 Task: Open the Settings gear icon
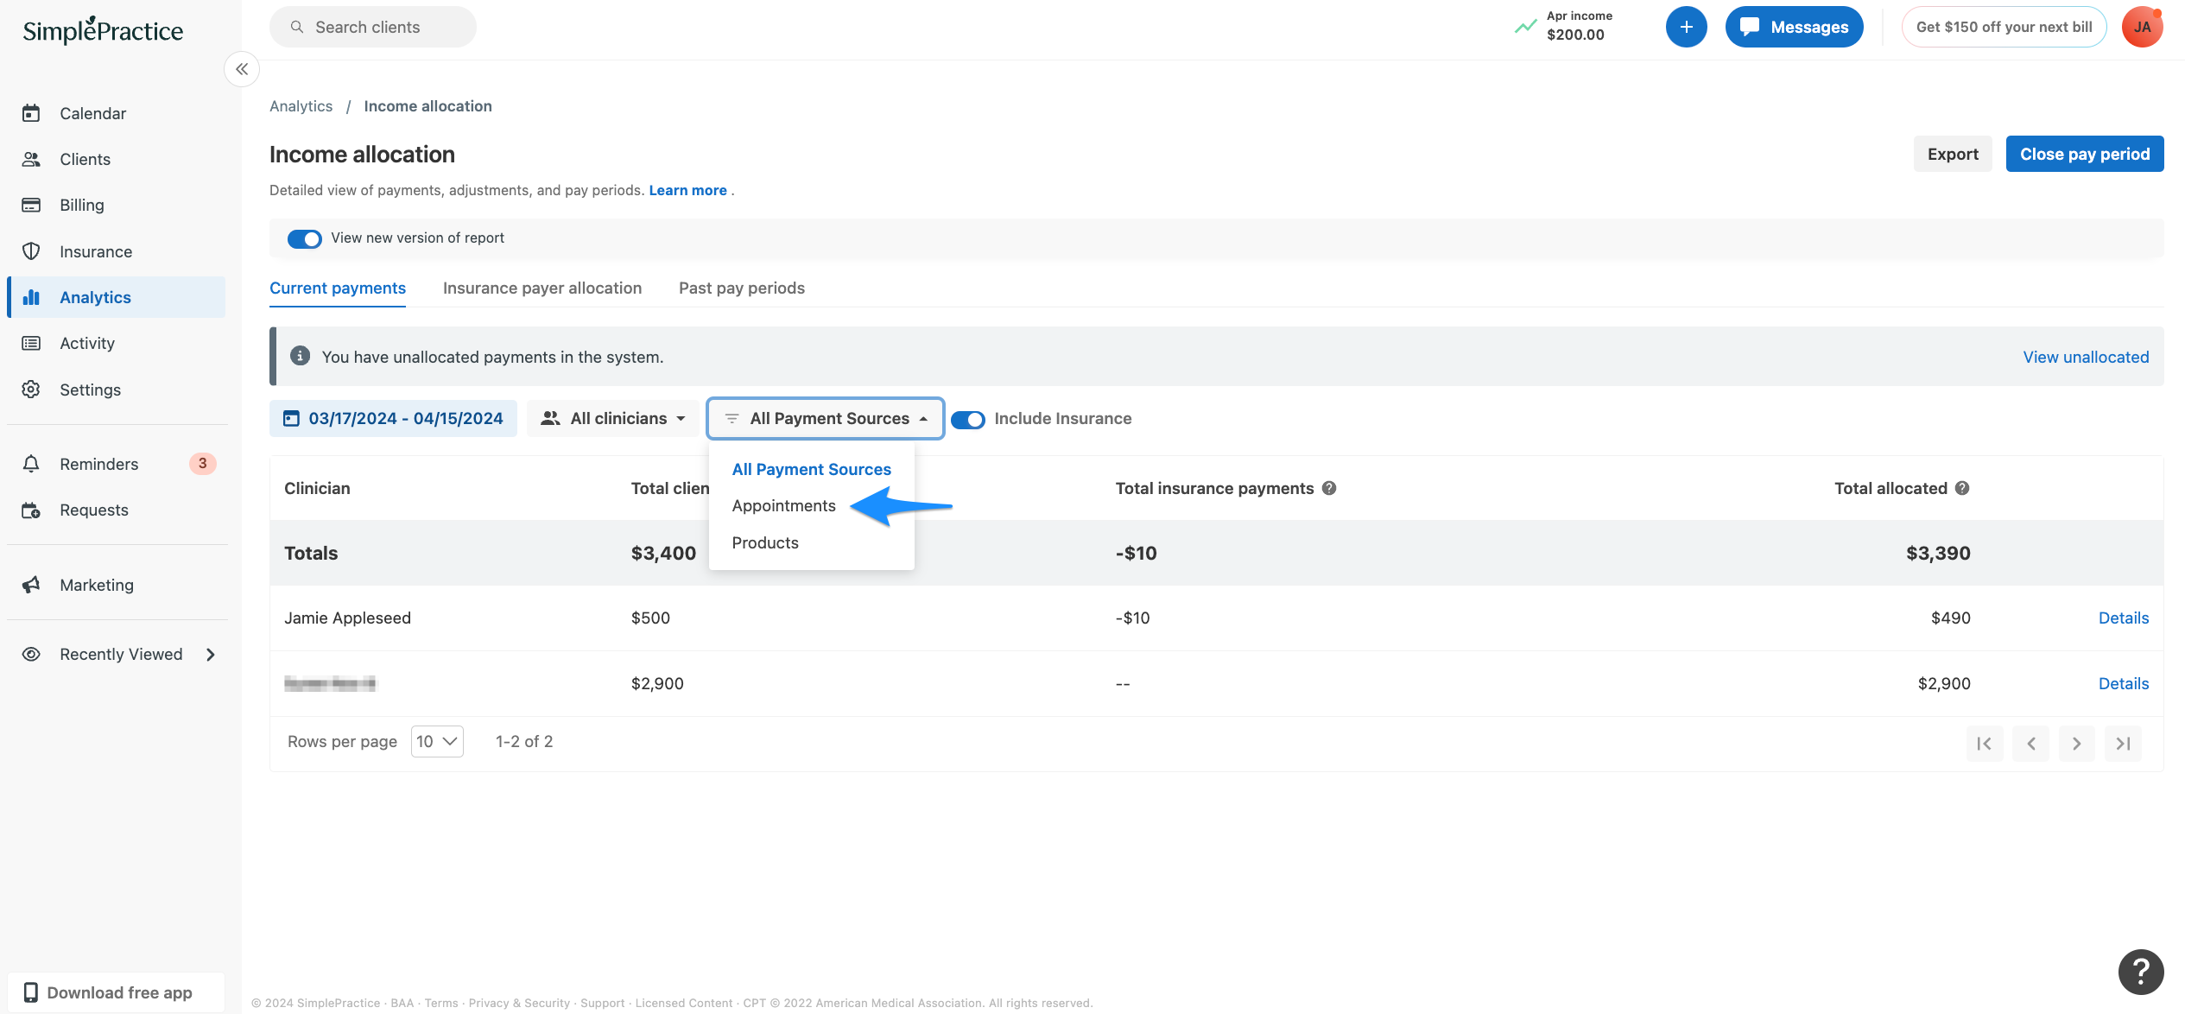(31, 390)
